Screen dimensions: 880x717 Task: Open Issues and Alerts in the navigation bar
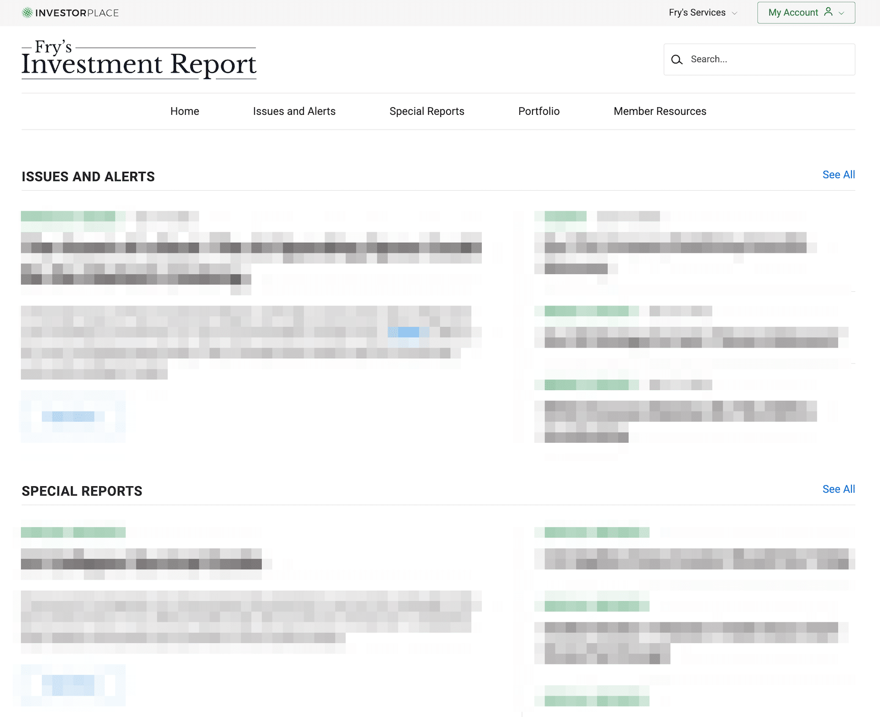pyautogui.click(x=294, y=112)
